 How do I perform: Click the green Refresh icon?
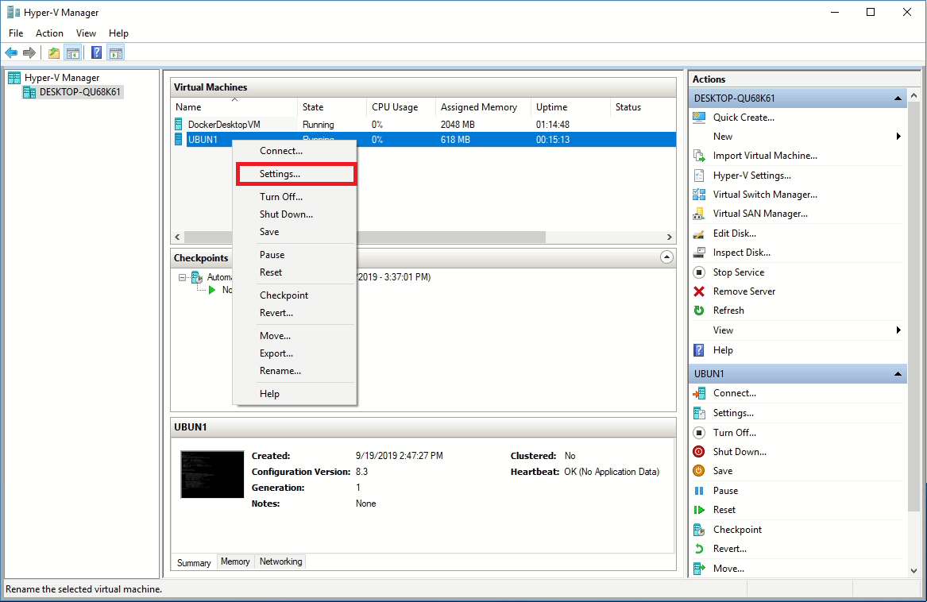point(699,310)
